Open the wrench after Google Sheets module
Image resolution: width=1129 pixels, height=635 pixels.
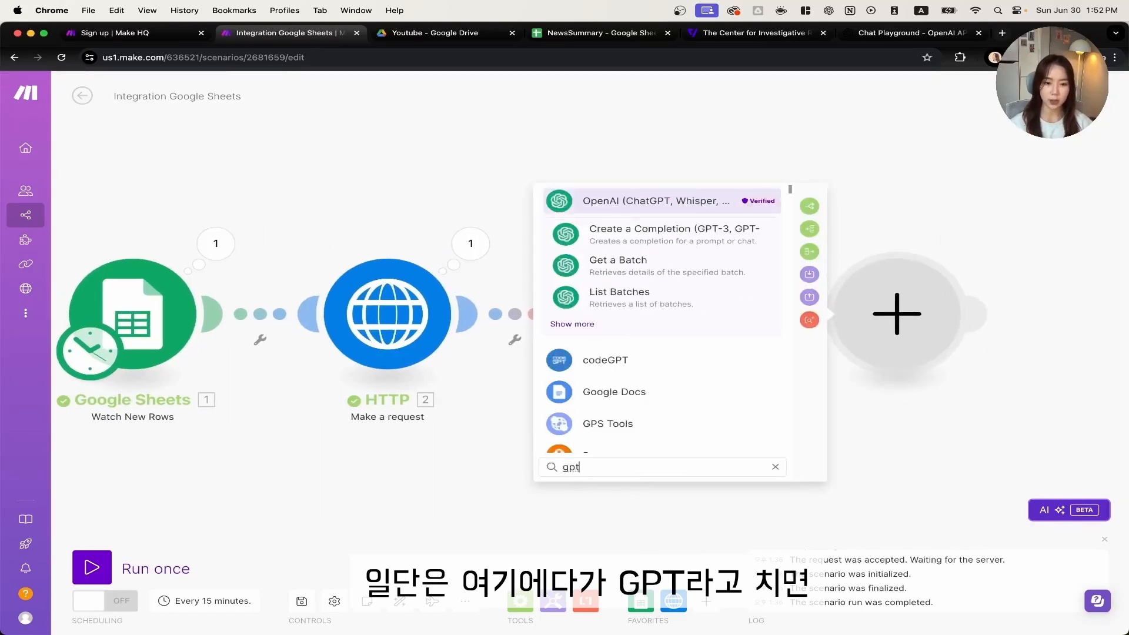click(260, 340)
